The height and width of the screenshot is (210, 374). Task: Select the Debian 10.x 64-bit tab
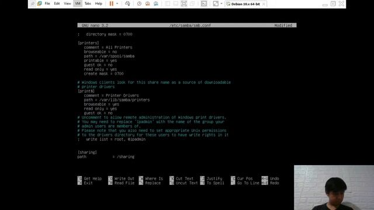[245, 4]
